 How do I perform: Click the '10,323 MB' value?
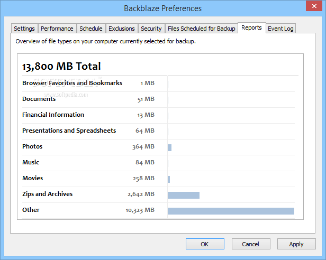pyautogui.click(x=140, y=210)
